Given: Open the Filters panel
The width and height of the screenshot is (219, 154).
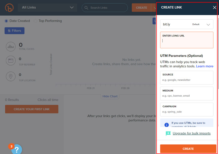Looking at the screenshot, I should (14, 31).
